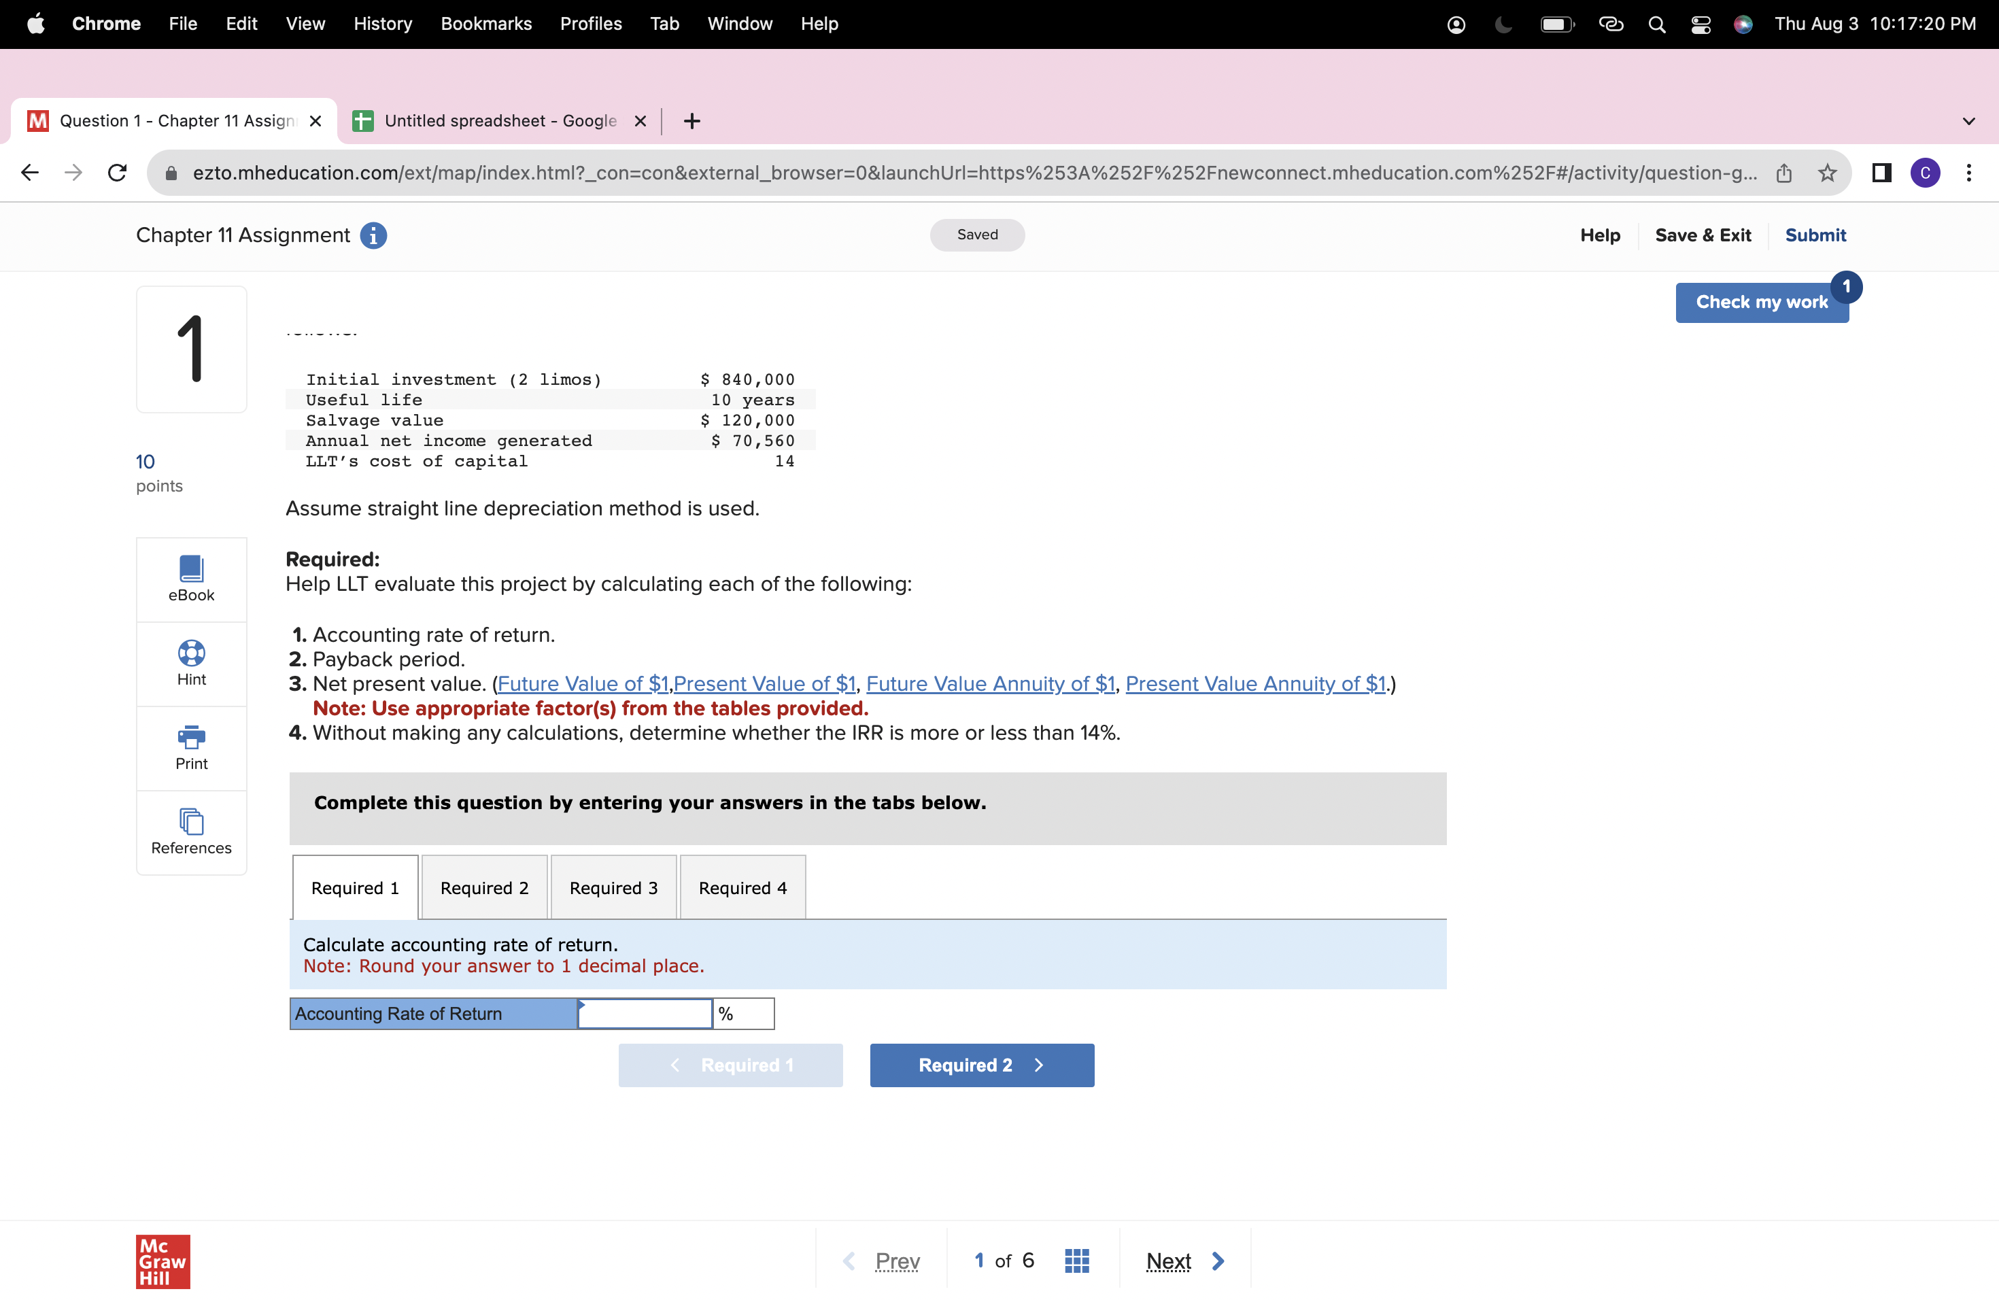This screenshot has height=1300, width=1999.
Task: View the Hint for this question
Action: click(190, 664)
